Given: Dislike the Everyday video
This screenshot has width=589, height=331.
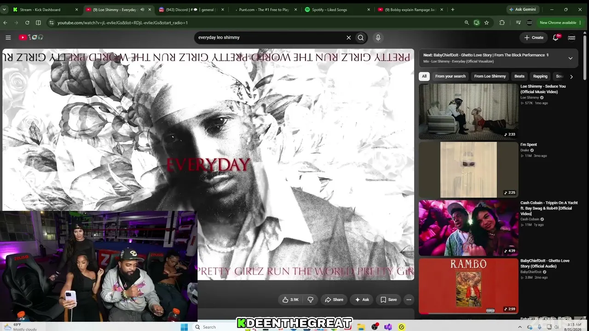Looking at the screenshot, I should pyautogui.click(x=310, y=300).
